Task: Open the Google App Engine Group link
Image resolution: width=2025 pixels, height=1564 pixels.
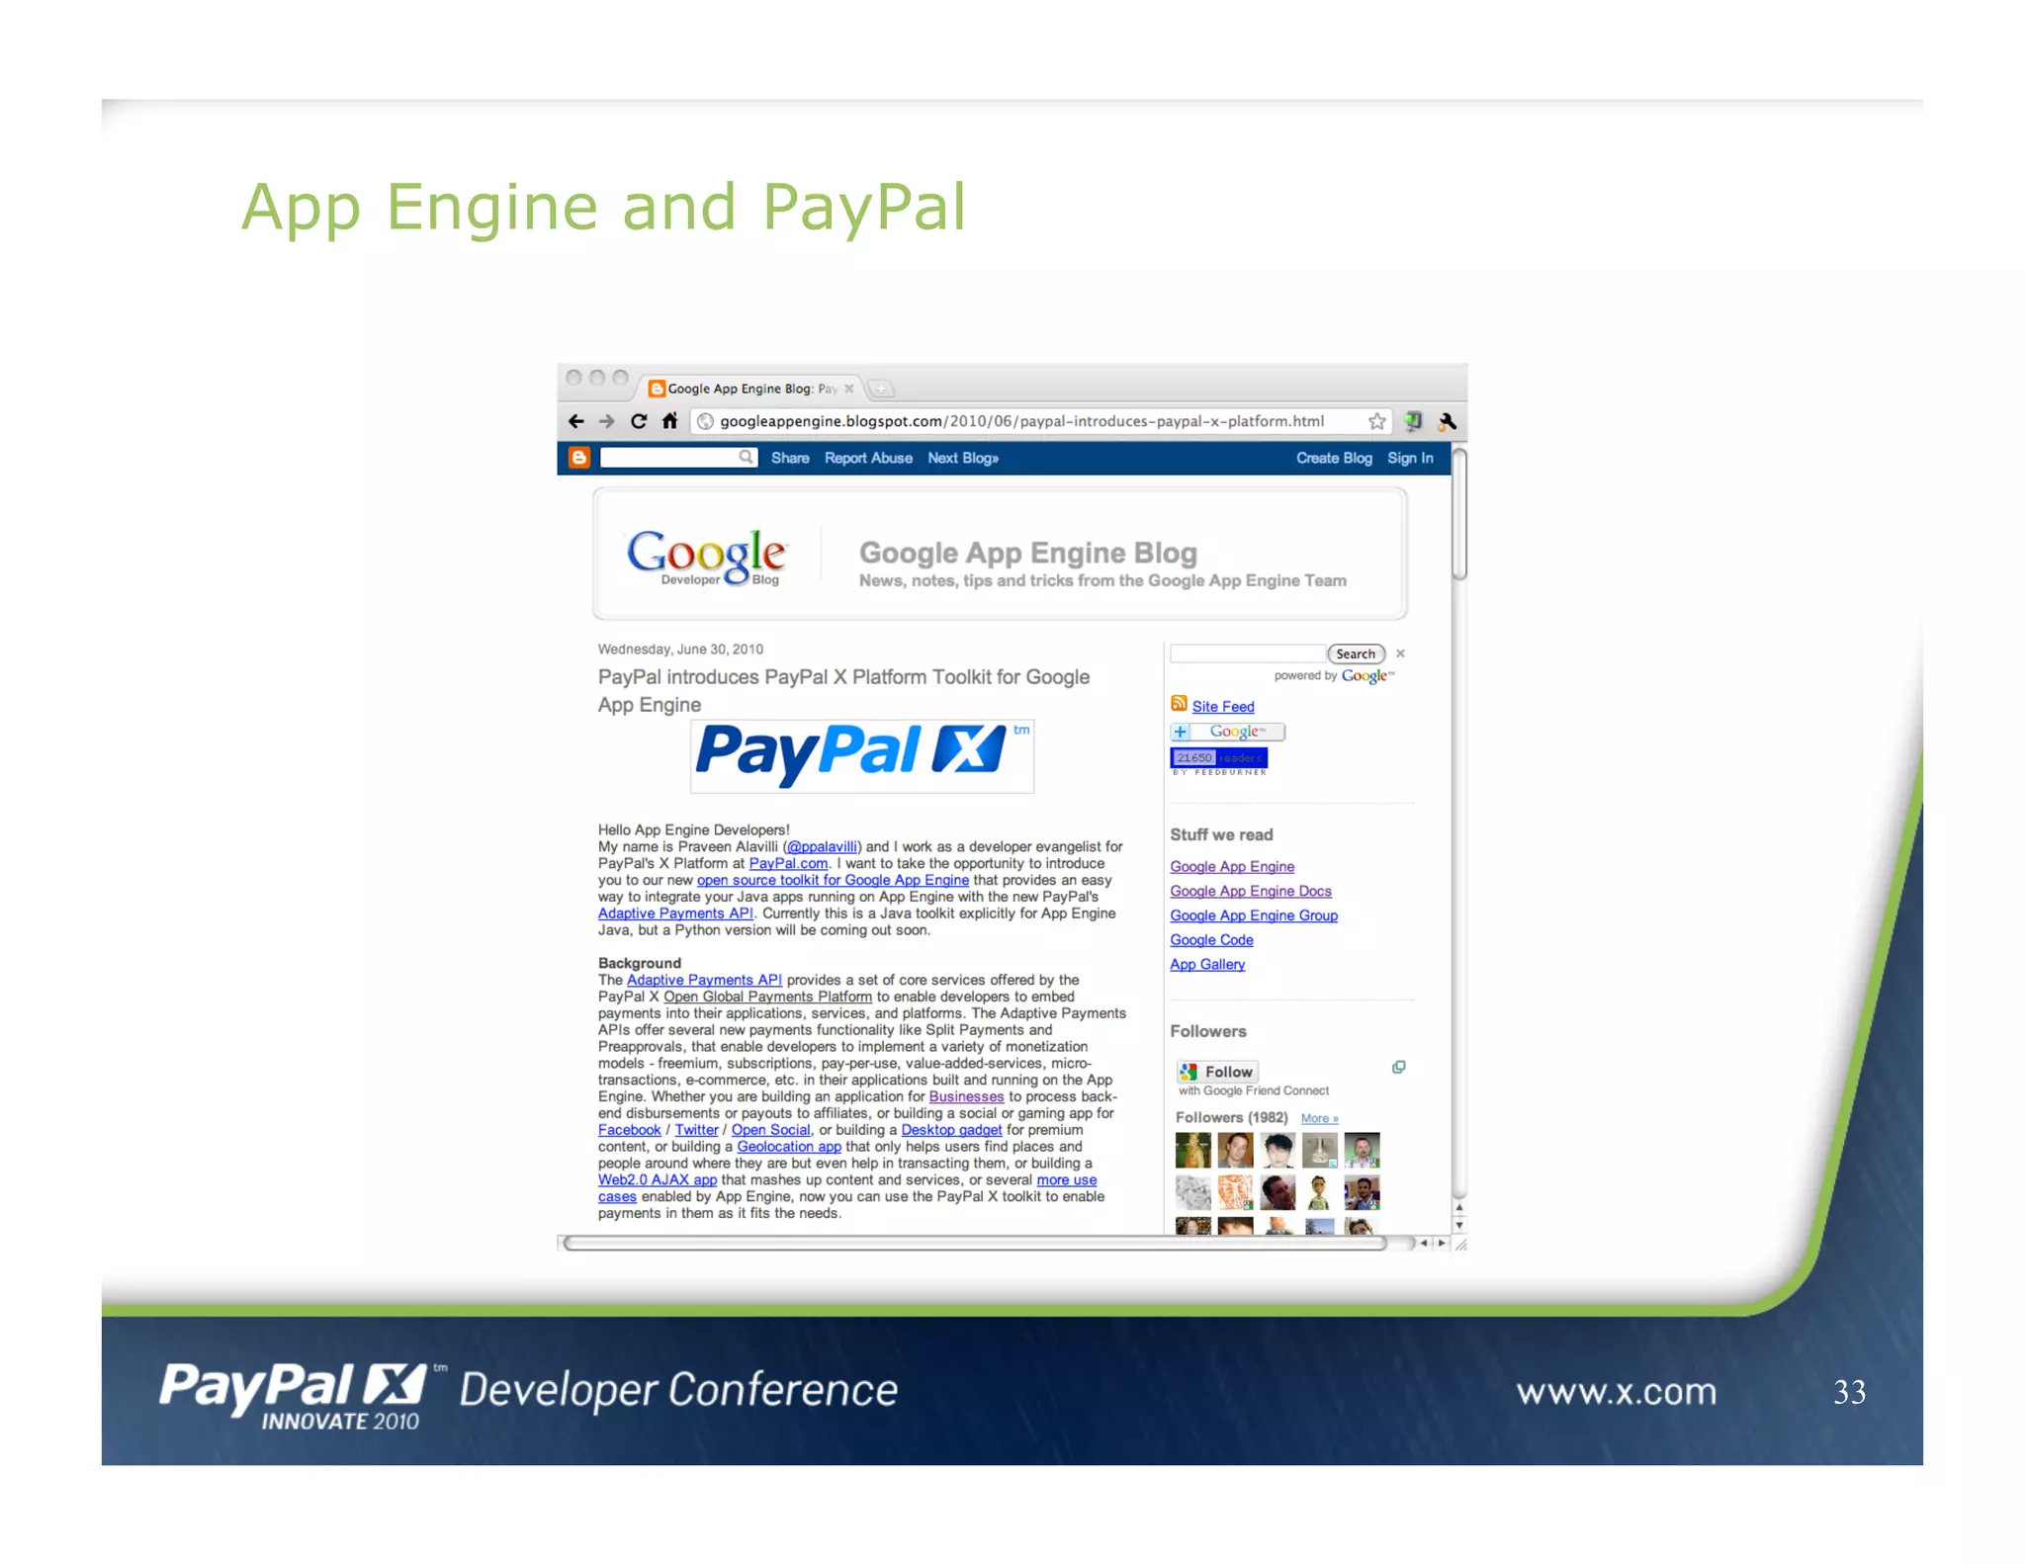Action: (x=1254, y=915)
